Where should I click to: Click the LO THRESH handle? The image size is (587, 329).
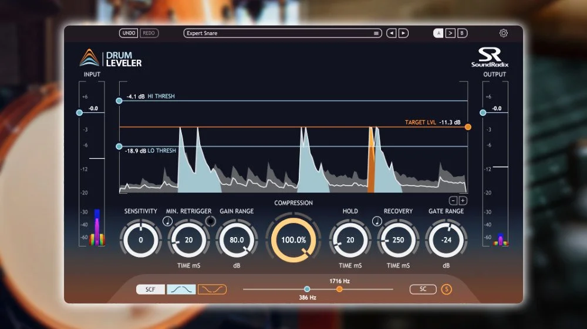tap(119, 146)
